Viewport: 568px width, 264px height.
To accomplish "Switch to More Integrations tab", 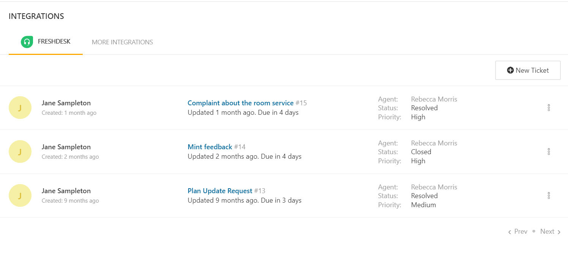I will (x=122, y=42).
